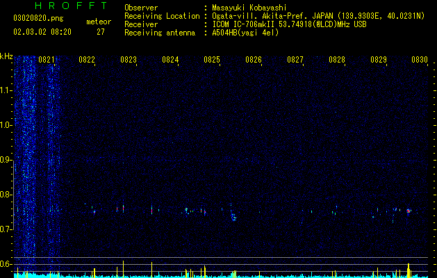Click the kHz axis unit label
The image size is (437, 278).
(x=6, y=56)
